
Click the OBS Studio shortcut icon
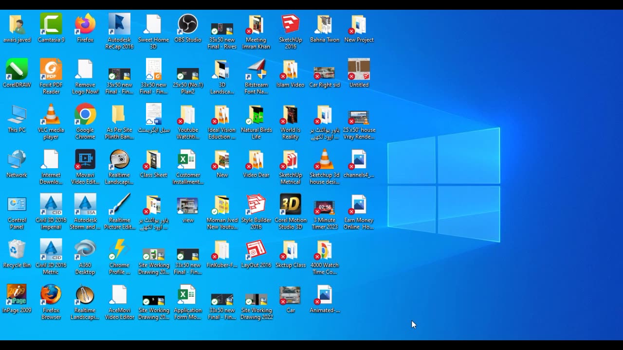(188, 24)
